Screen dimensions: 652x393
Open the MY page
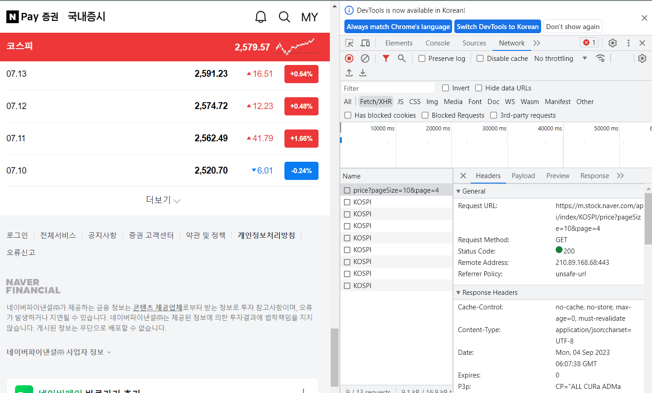(309, 17)
